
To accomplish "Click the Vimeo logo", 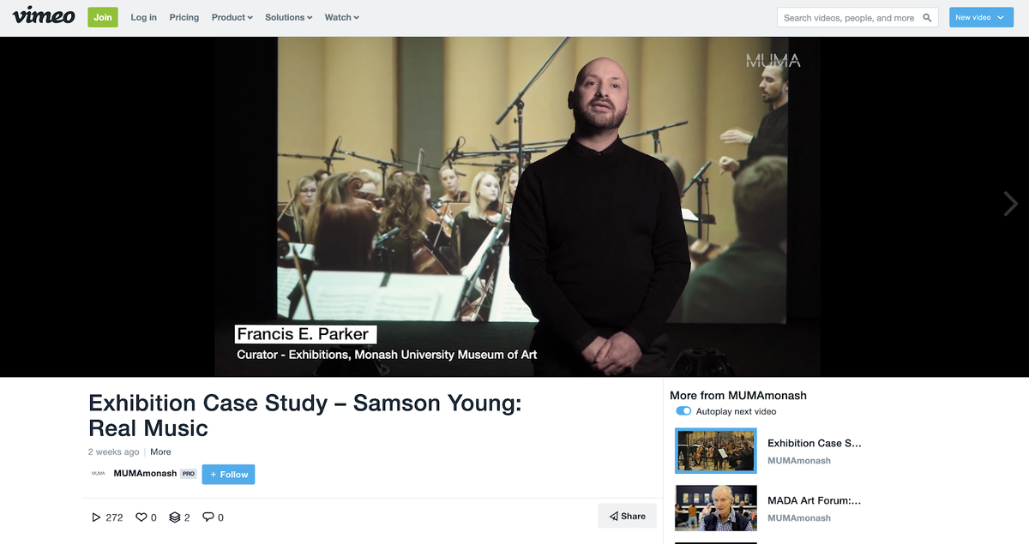I will point(44,16).
